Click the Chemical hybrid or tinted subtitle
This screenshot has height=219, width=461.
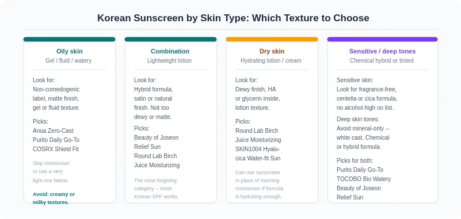[382, 60]
